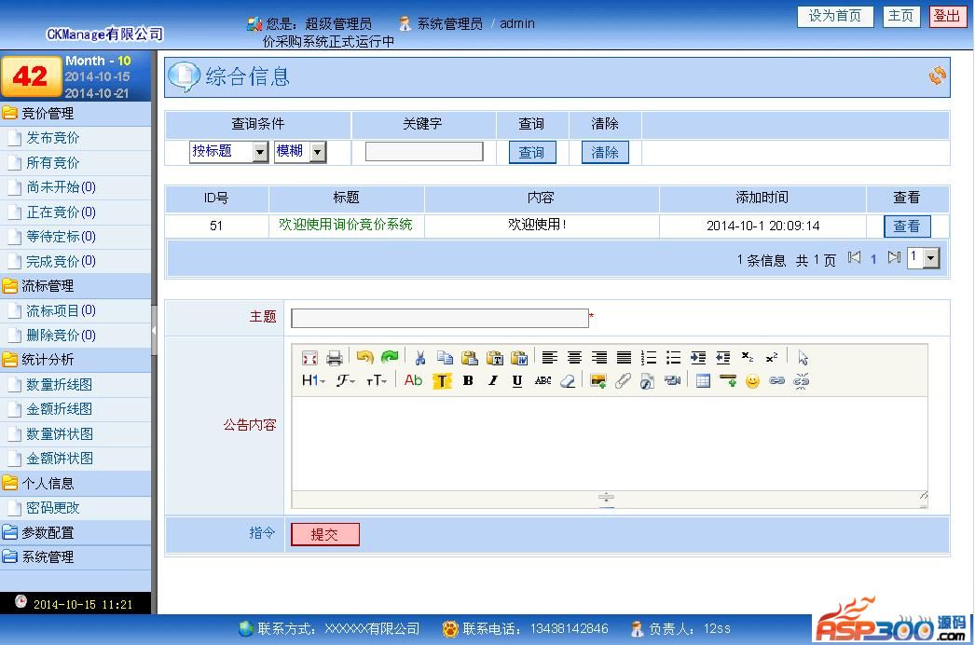Click the keyword search input field
Viewport: 975px width, 645px height.
(x=424, y=152)
